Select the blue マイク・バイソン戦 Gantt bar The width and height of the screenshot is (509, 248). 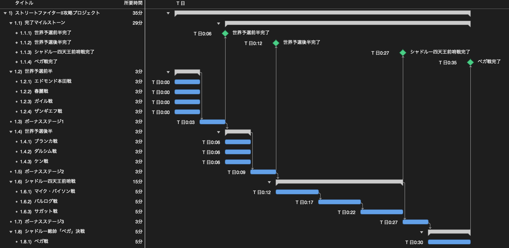(297, 192)
